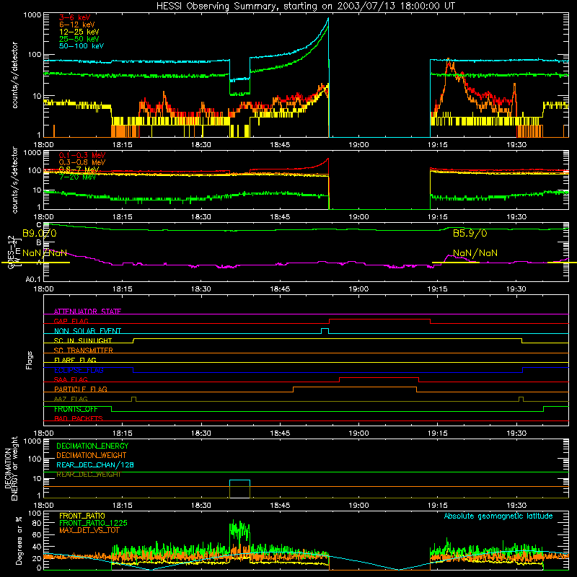Click the PARTICLE_FLAG label
The height and width of the screenshot is (577, 577).
[x=81, y=389]
